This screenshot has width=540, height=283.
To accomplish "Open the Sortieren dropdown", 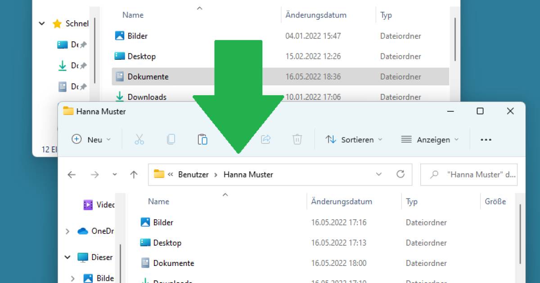I will [354, 140].
